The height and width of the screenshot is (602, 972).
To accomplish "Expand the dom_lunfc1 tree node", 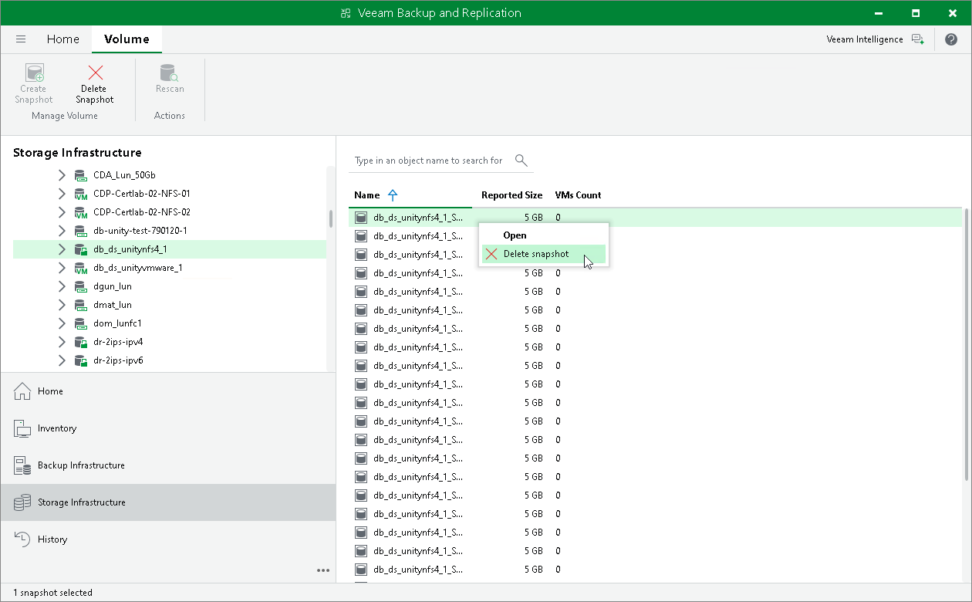I will point(62,323).
